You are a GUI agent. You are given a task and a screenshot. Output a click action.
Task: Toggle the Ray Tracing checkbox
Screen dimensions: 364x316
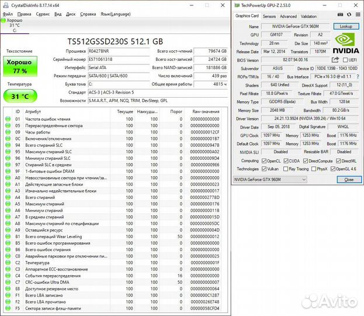click(x=286, y=169)
